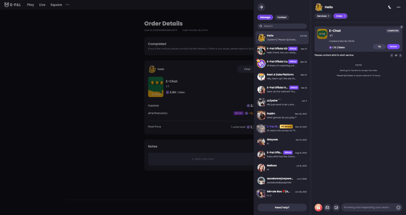Open the chat three-dots options menu

(398, 7)
